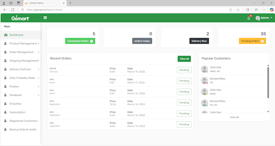
Task: Click the scrollbar down arrow in Popular Customers
Action: (x=268, y=112)
